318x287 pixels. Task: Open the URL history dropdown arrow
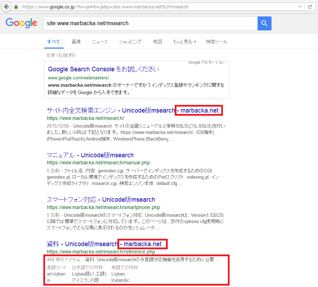pyautogui.click(x=299, y=7)
